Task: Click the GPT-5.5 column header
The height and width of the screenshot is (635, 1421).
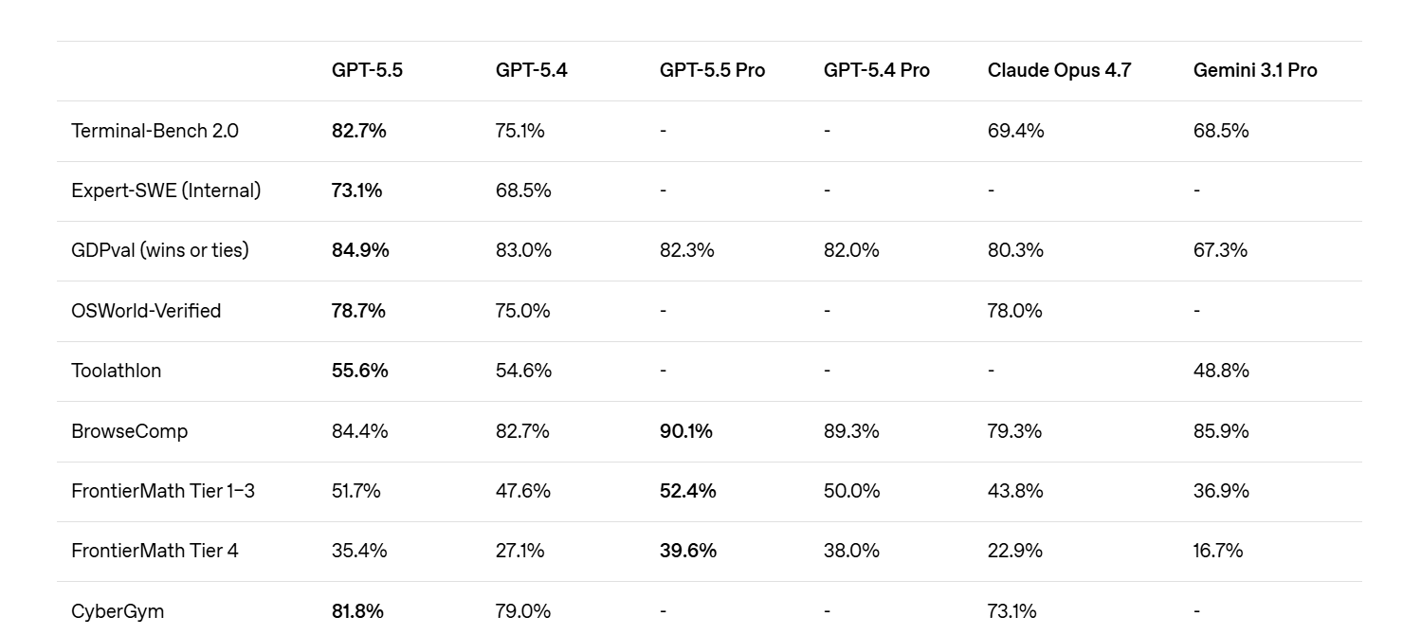Action: point(367,70)
